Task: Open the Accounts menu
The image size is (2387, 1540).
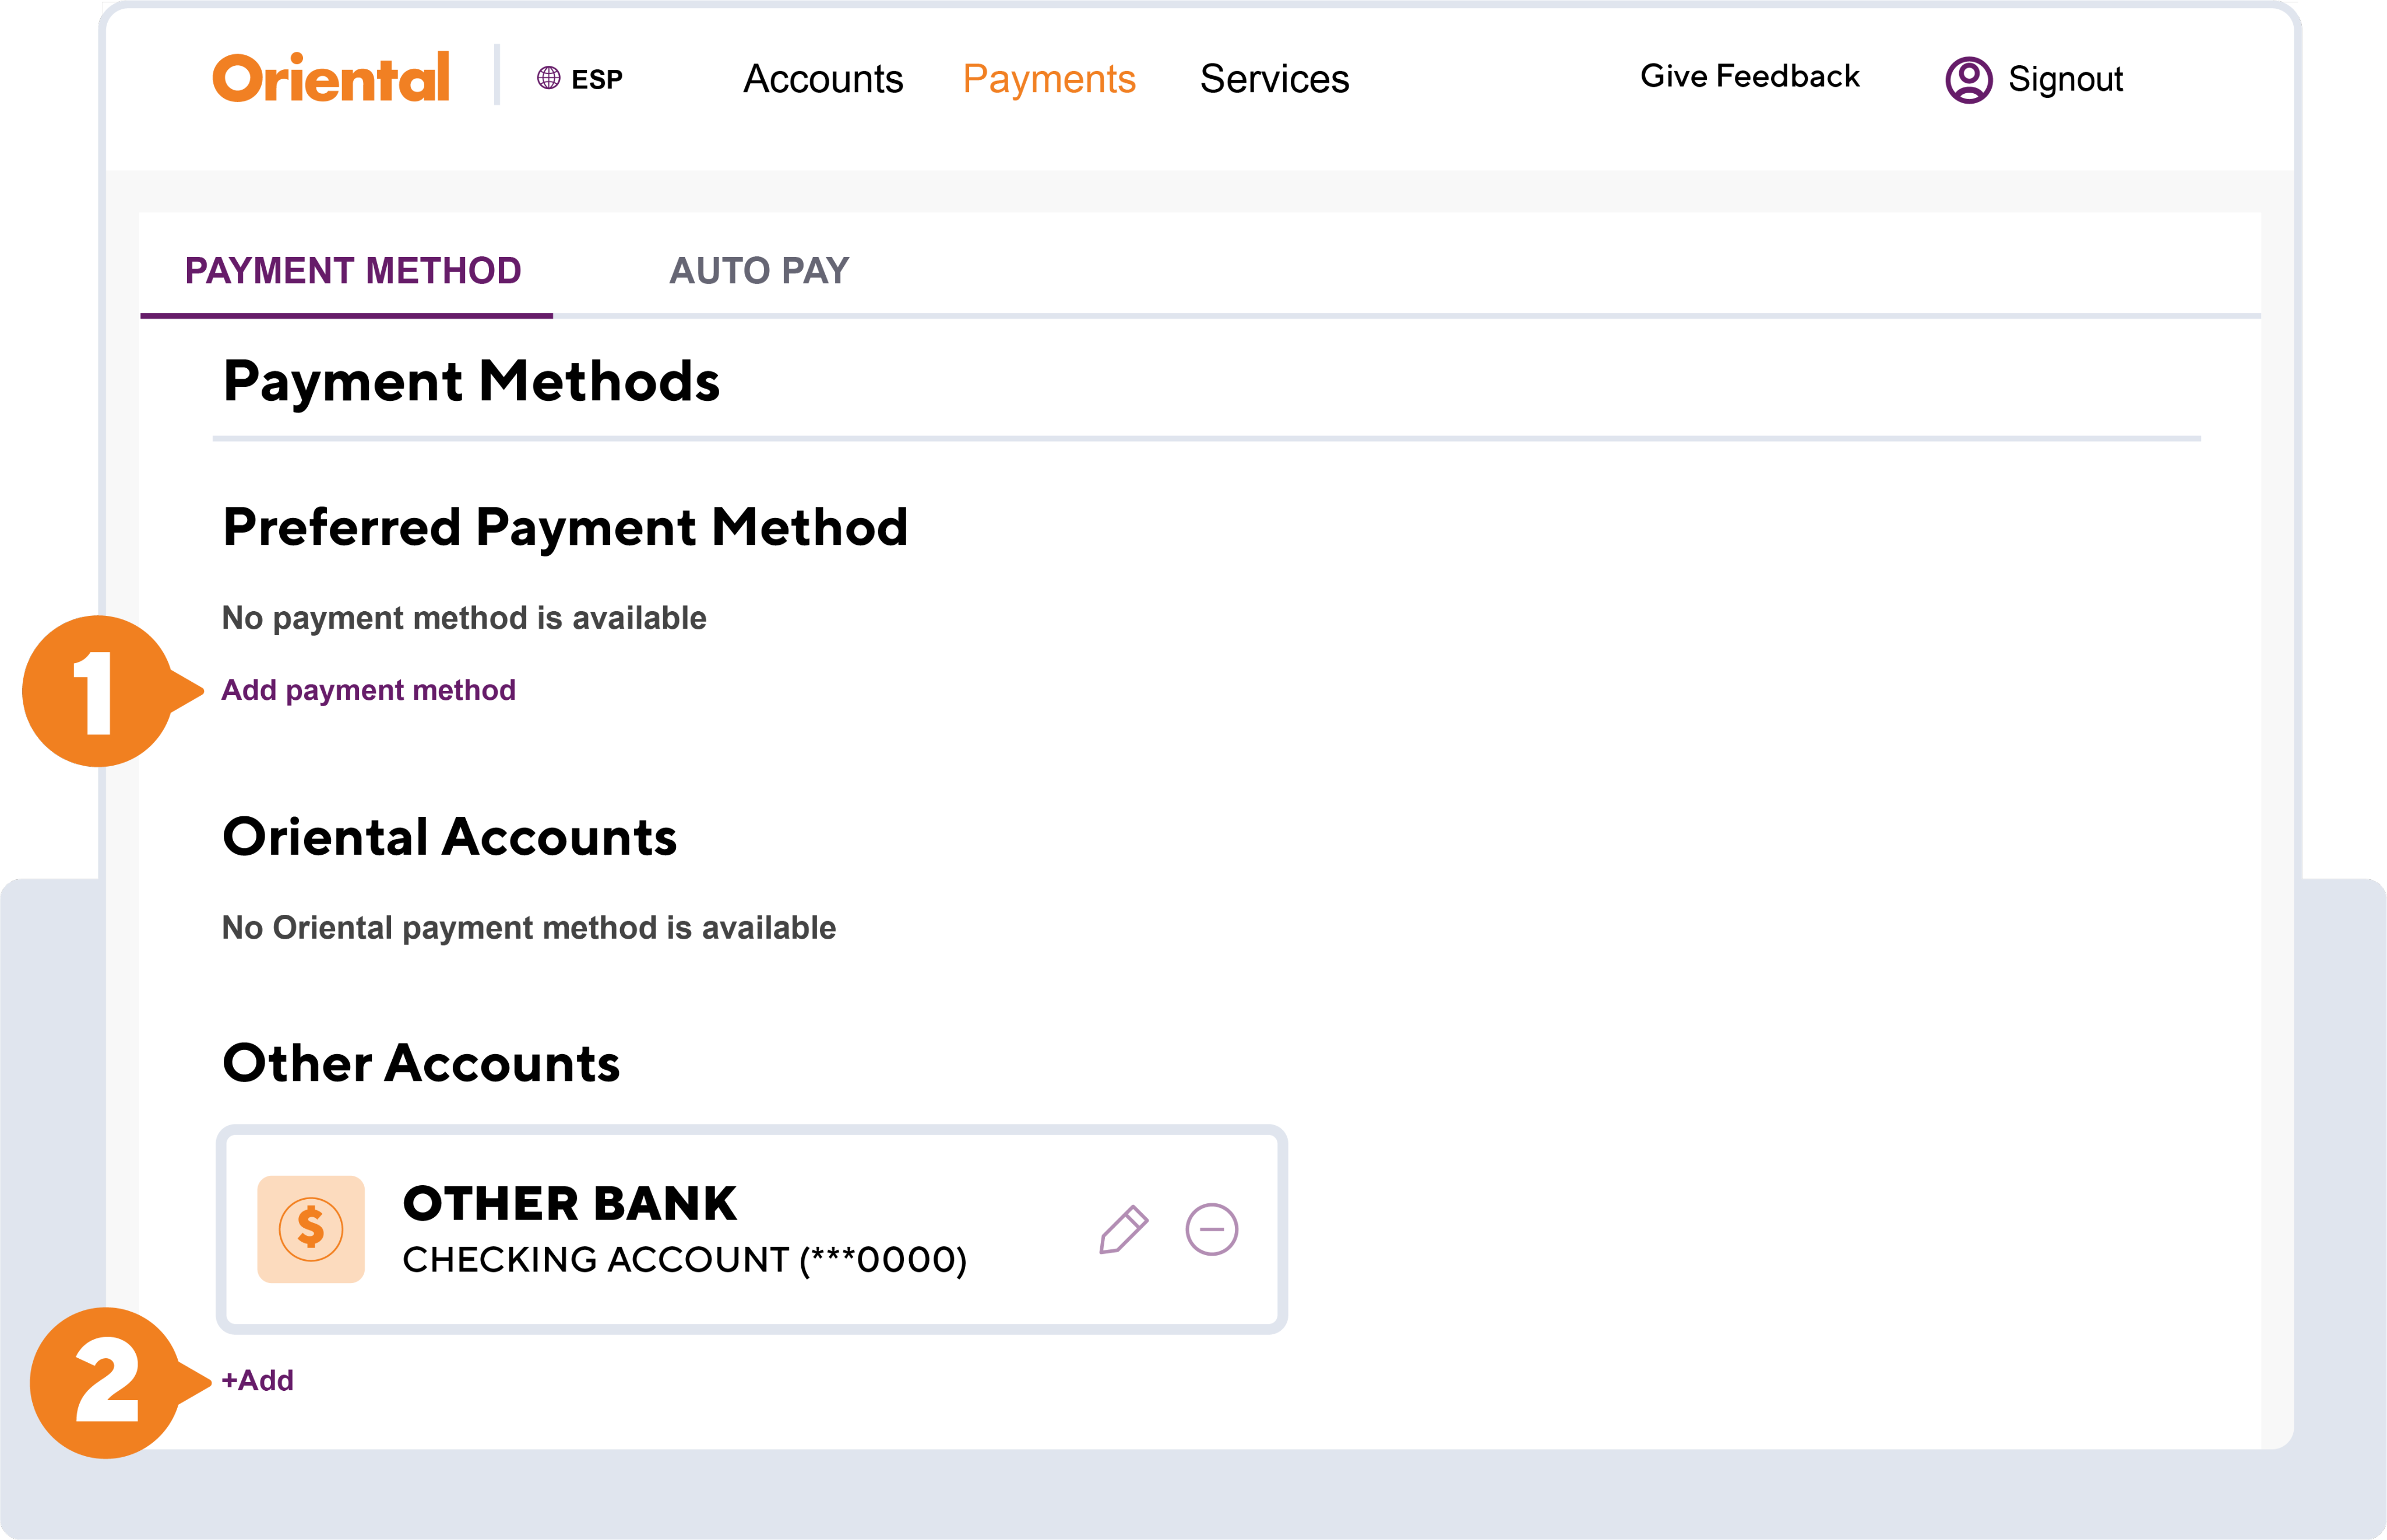Action: 823,79
